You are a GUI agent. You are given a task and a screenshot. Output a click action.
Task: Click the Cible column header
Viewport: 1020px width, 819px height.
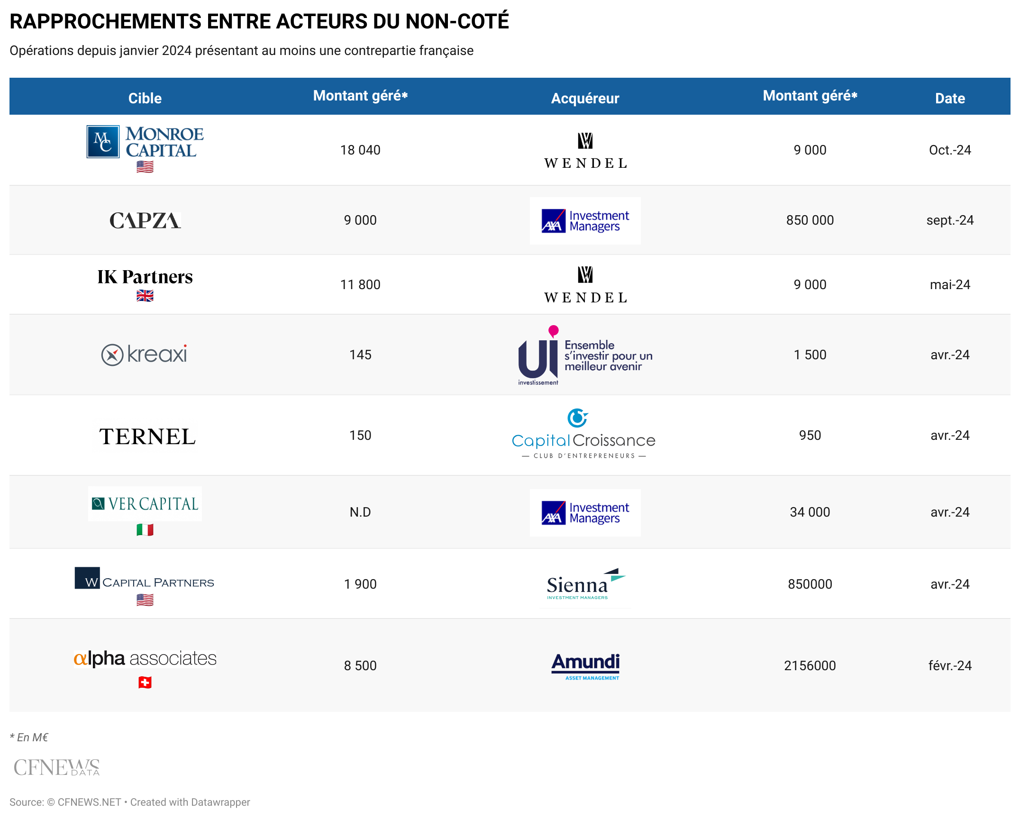click(x=145, y=98)
